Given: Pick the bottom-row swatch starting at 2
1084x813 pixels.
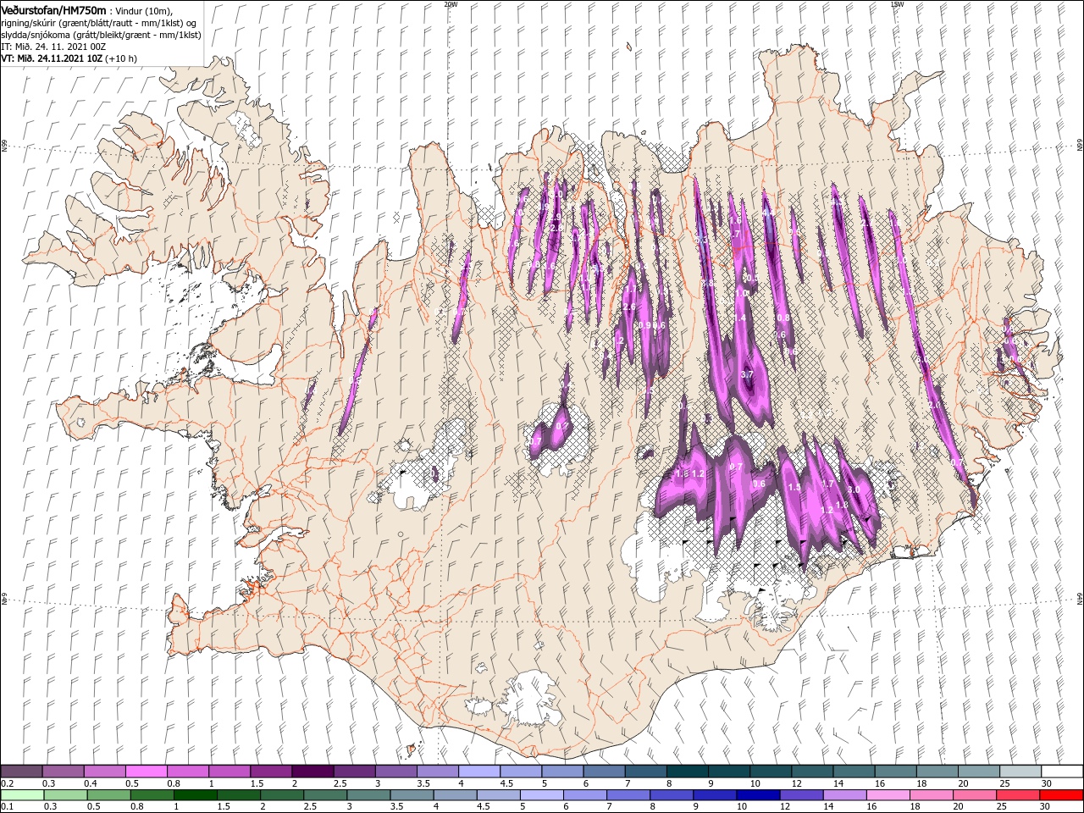Looking at the screenshot, I should pyautogui.click(x=280, y=794).
